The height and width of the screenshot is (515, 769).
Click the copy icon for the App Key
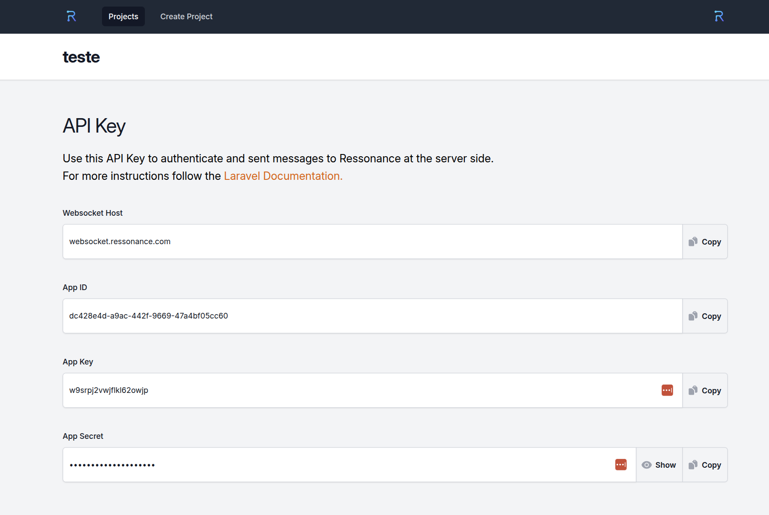(693, 390)
